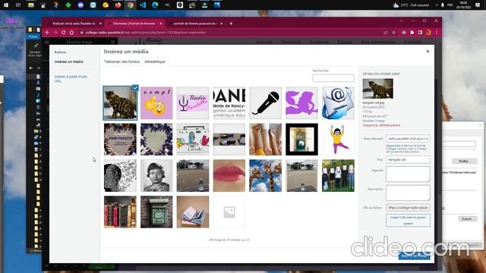Select the fingerprint head with birds thumbnail
The image size is (486, 273).
click(120, 175)
